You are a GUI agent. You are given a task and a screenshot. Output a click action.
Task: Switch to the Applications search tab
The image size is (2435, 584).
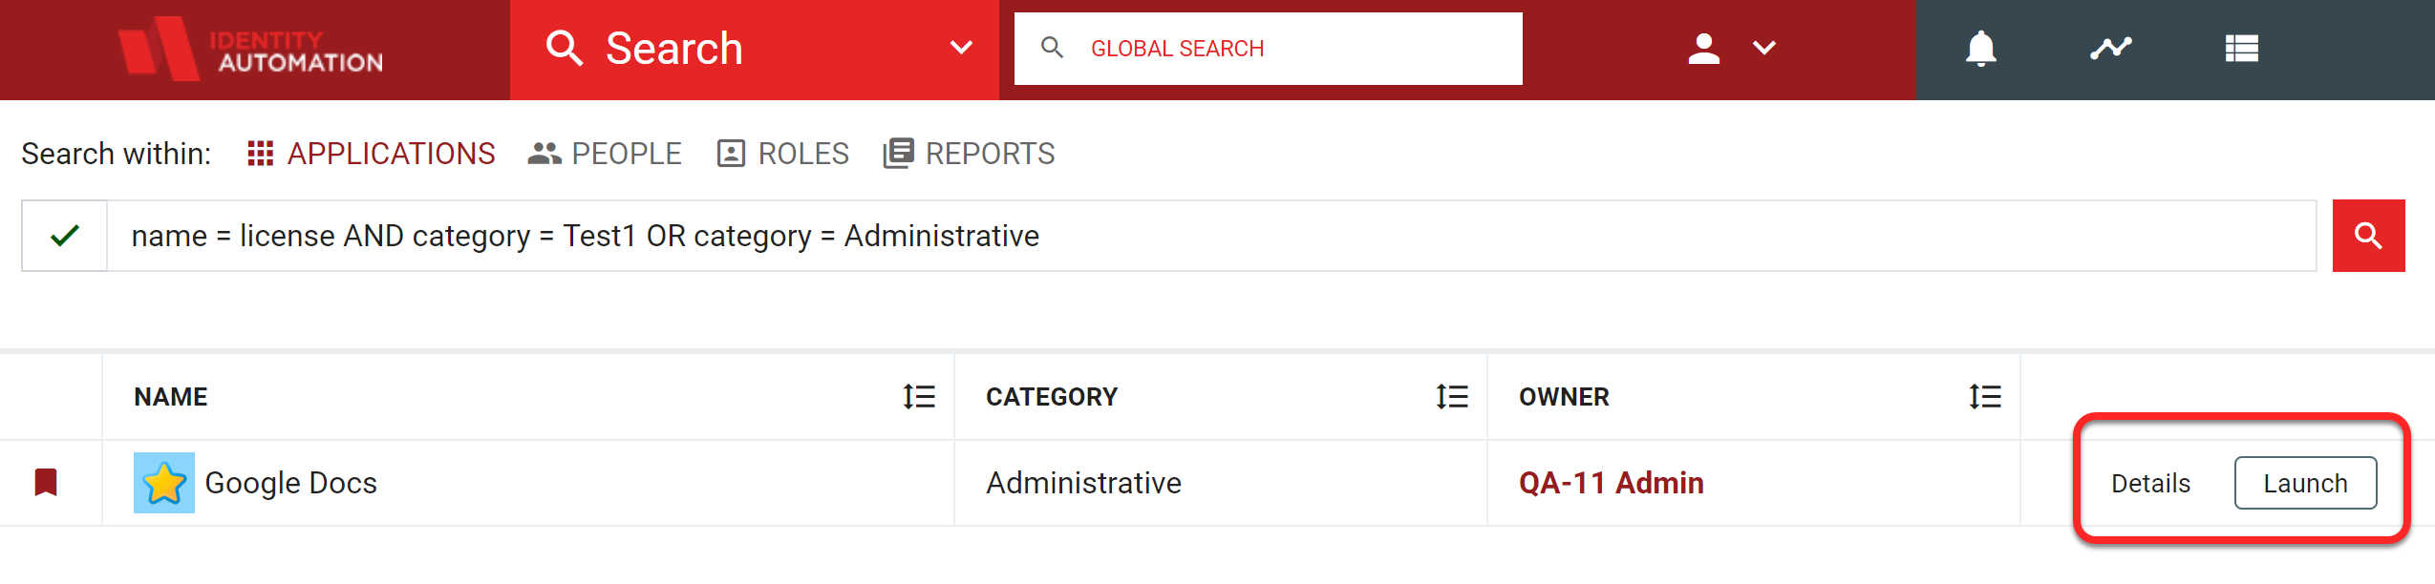[371, 154]
